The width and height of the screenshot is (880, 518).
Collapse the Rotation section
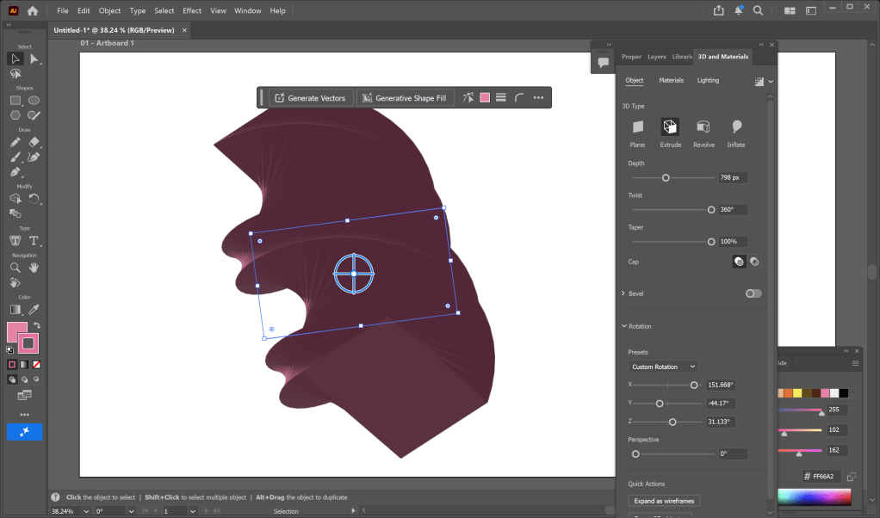coord(623,326)
